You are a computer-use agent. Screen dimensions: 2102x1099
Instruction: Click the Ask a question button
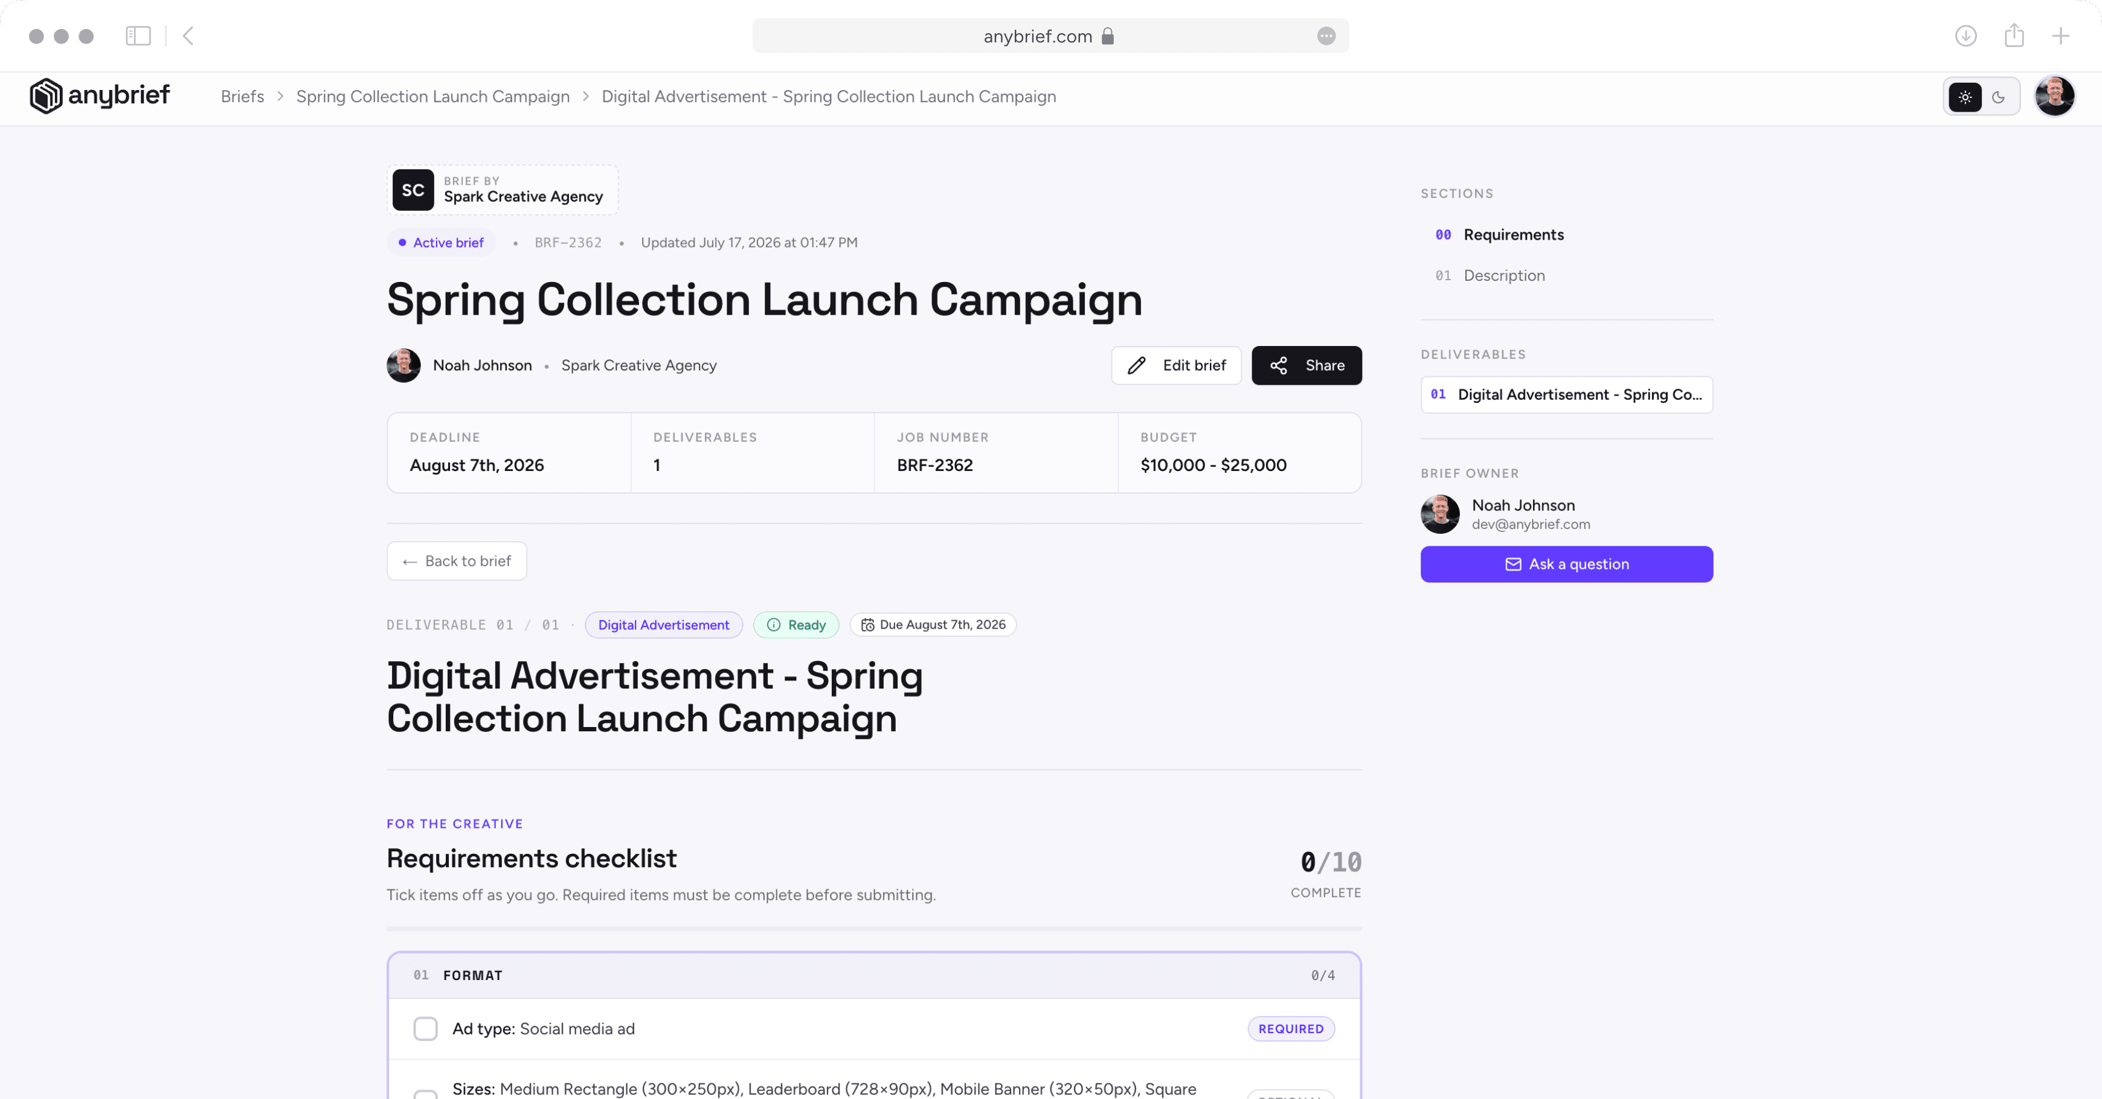click(x=1566, y=564)
